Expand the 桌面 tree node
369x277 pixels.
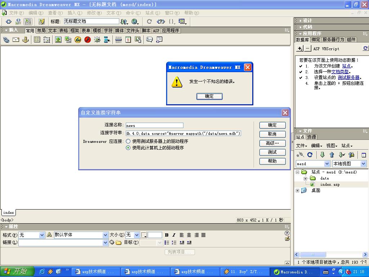point(298,190)
